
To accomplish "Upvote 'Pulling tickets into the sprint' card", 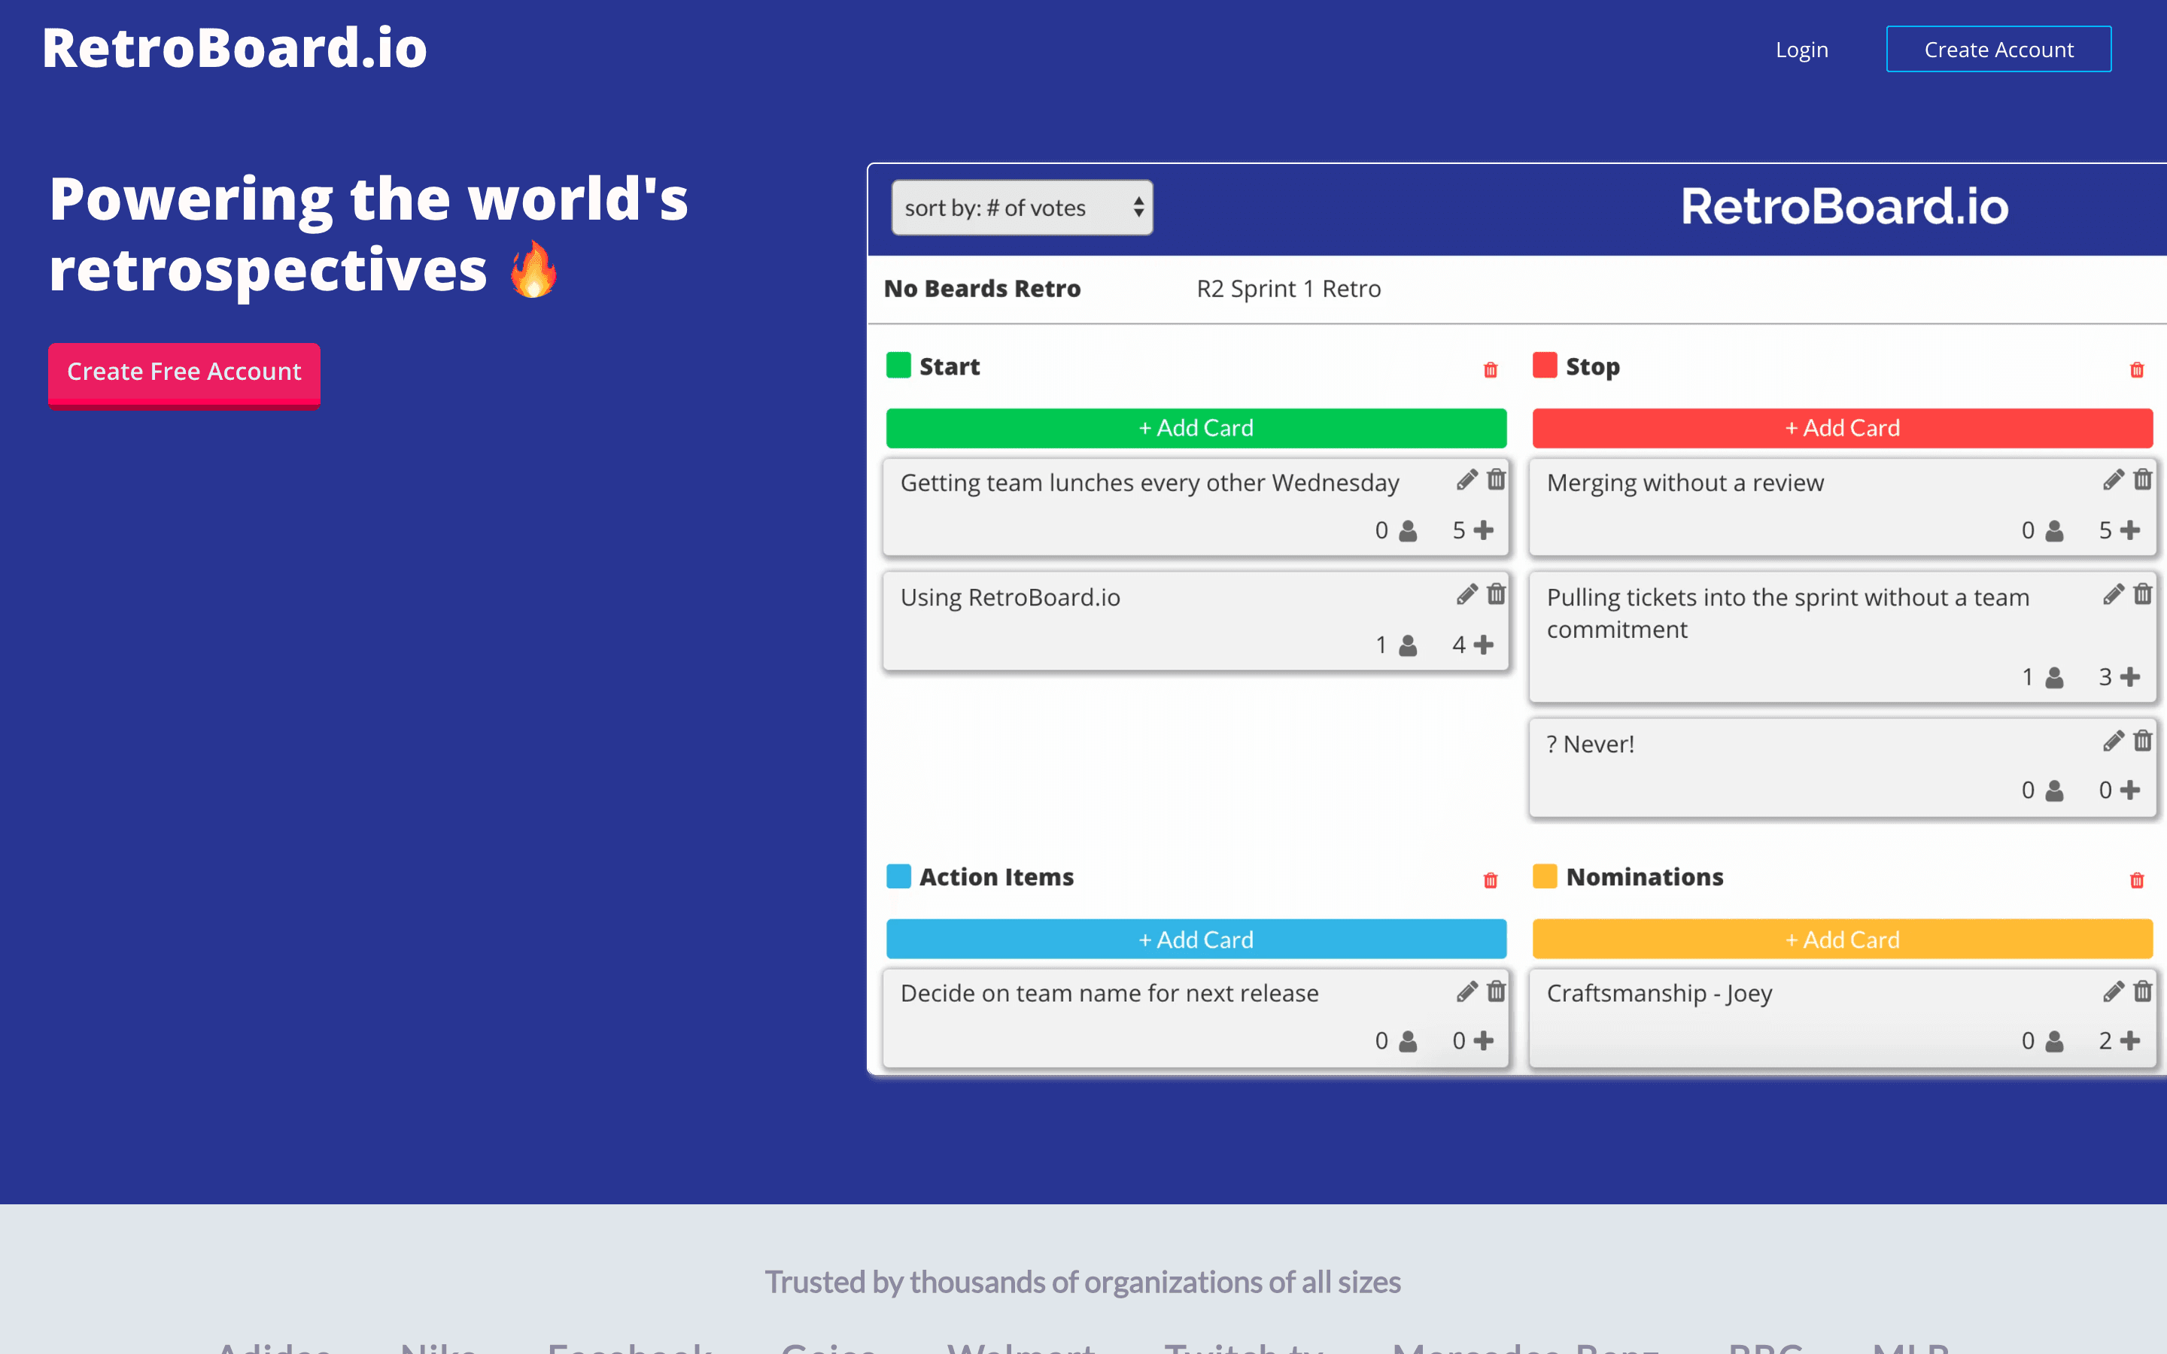I will point(2130,677).
